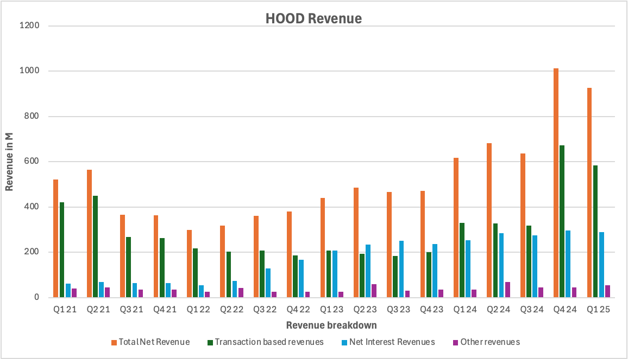The width and height of the screenshot is (628, 359).
Task: Select the Q3 24 orange Total Net Revenue bar
Action: tap(523, 226)
